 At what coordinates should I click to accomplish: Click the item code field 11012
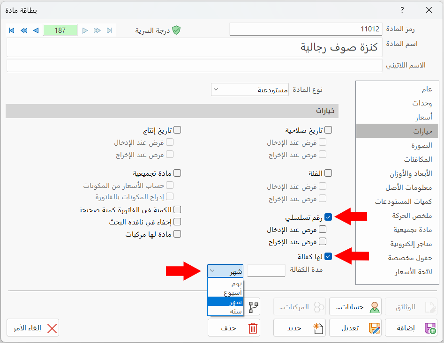306,29
